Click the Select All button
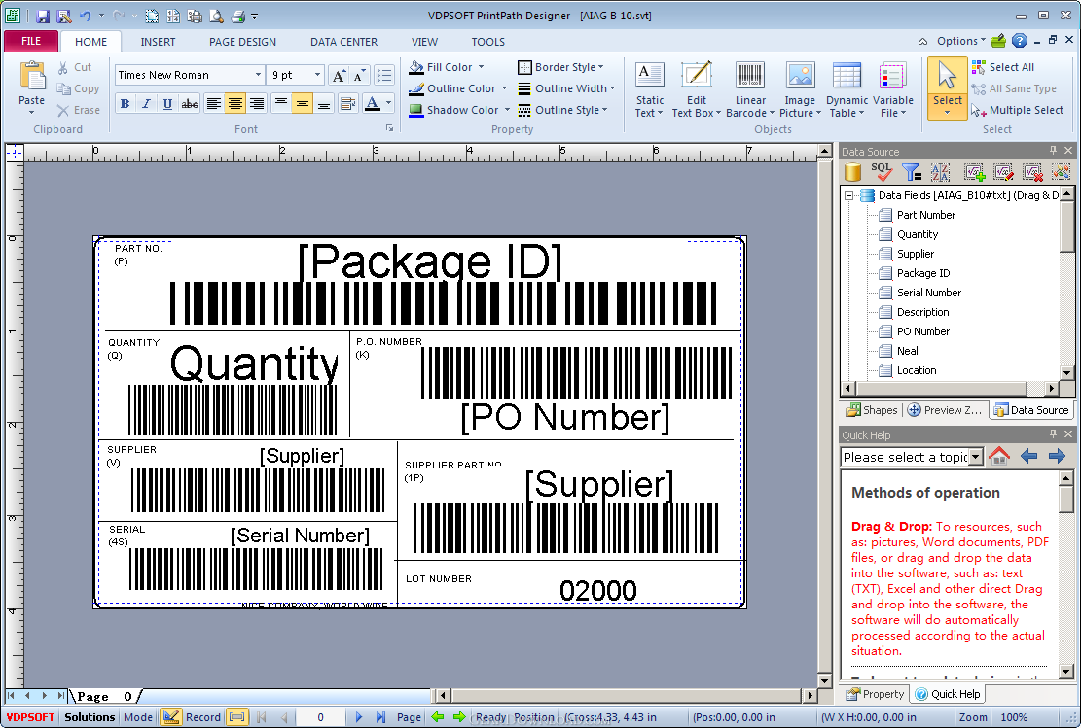 (1003, 67)
